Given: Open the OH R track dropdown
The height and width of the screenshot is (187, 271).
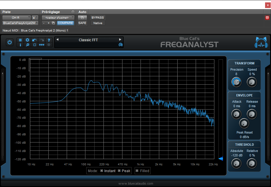Looking at the screenshot, I should 16,18.
